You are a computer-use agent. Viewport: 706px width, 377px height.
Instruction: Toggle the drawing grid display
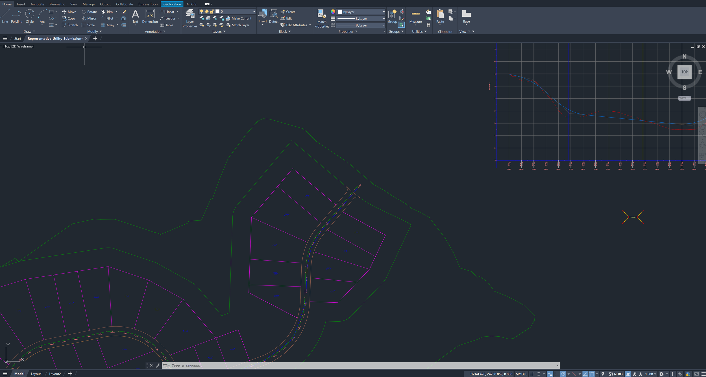point(532,374)
